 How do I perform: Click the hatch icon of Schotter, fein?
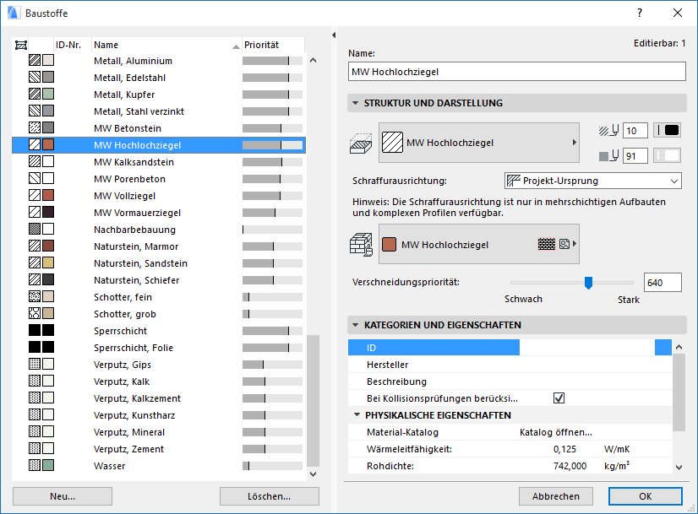[x=35, y=296]
